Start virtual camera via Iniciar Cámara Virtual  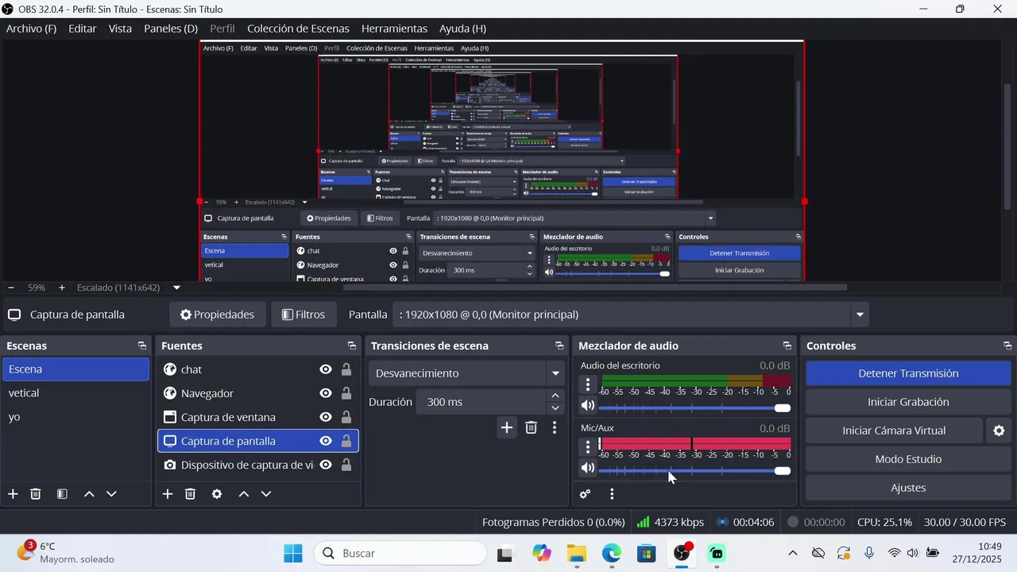pyautogui.click(x=894, y=431)
